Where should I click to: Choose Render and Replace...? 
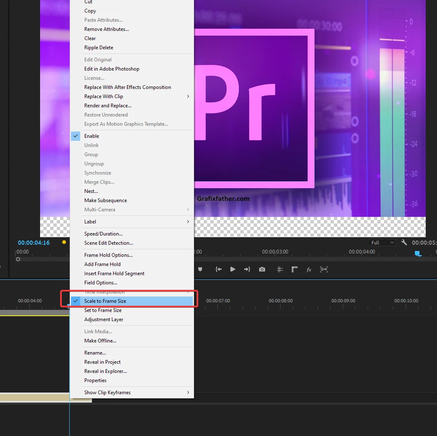coord(132,106)
